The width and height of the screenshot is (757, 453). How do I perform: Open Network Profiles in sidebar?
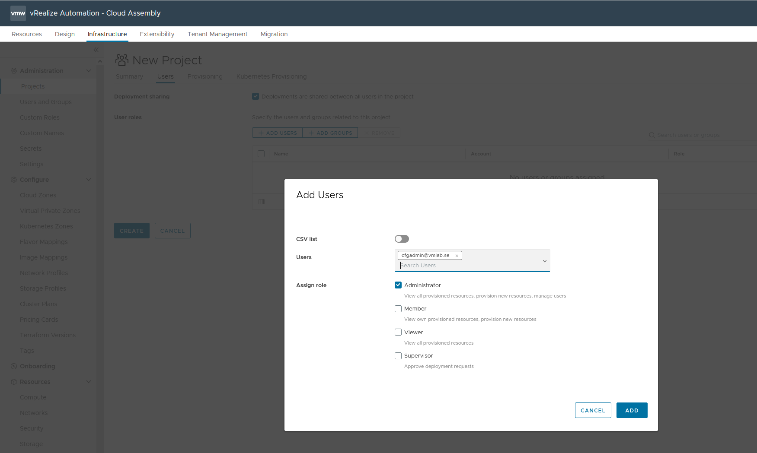44,273
